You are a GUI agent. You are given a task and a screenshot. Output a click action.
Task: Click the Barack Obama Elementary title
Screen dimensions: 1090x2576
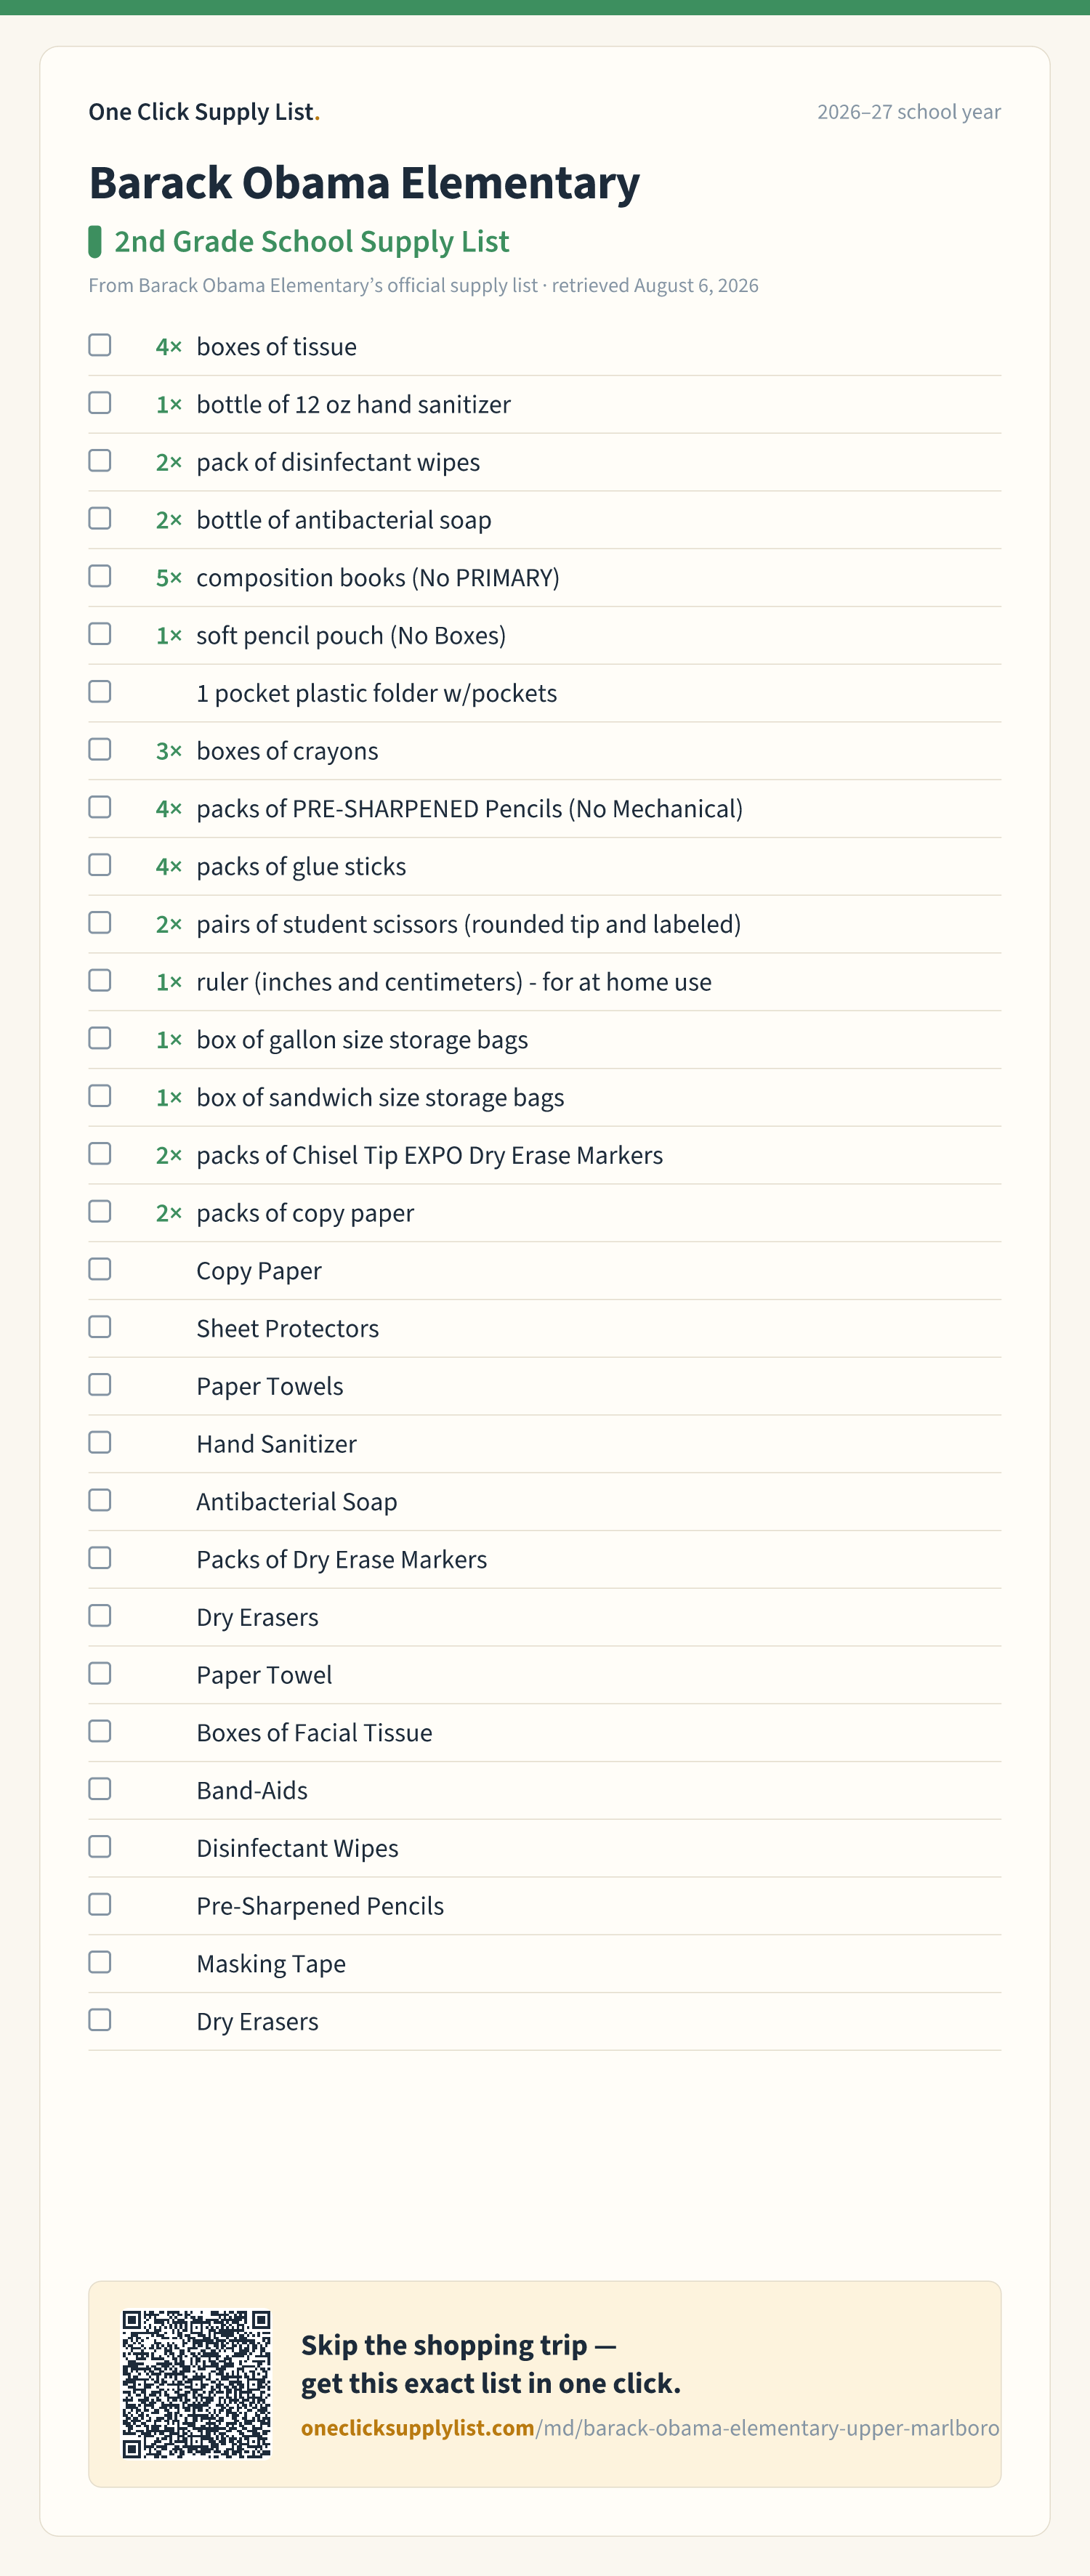click(x=364, y=183)
